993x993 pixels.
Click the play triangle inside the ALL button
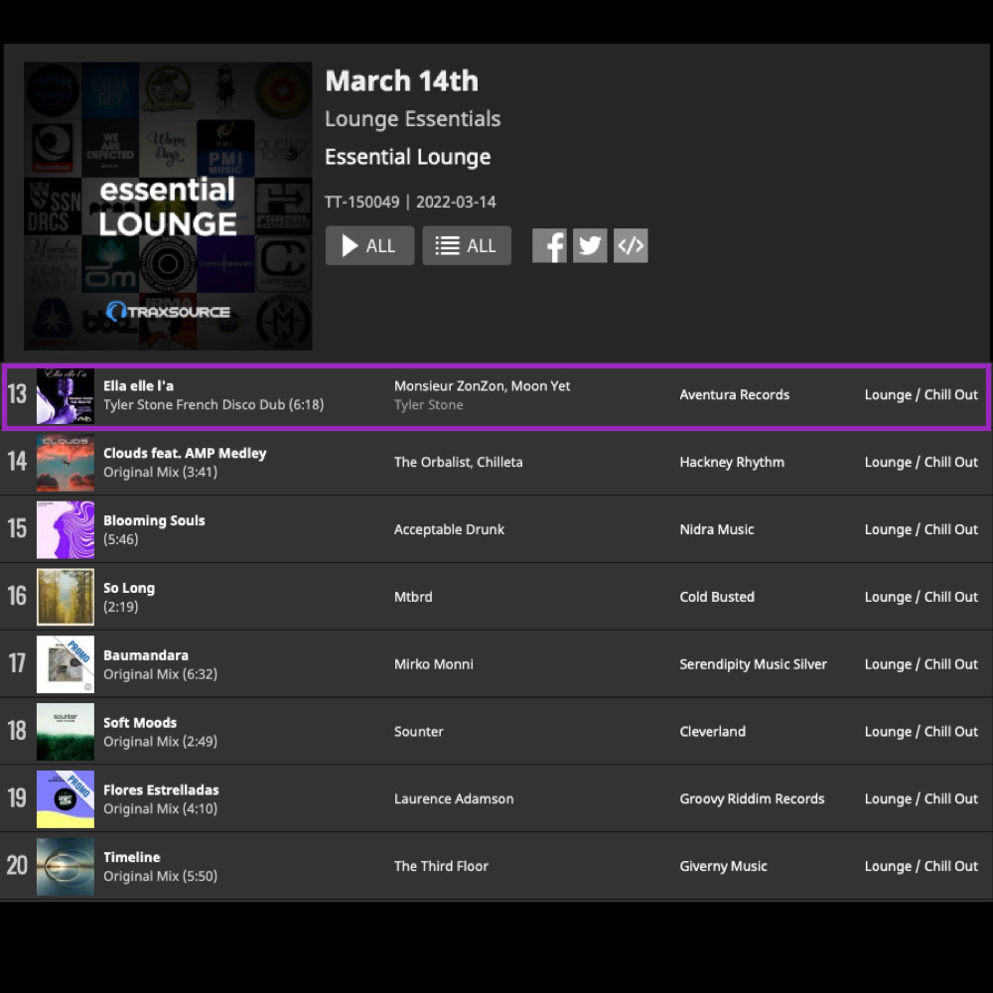click(x=350, y=245)
